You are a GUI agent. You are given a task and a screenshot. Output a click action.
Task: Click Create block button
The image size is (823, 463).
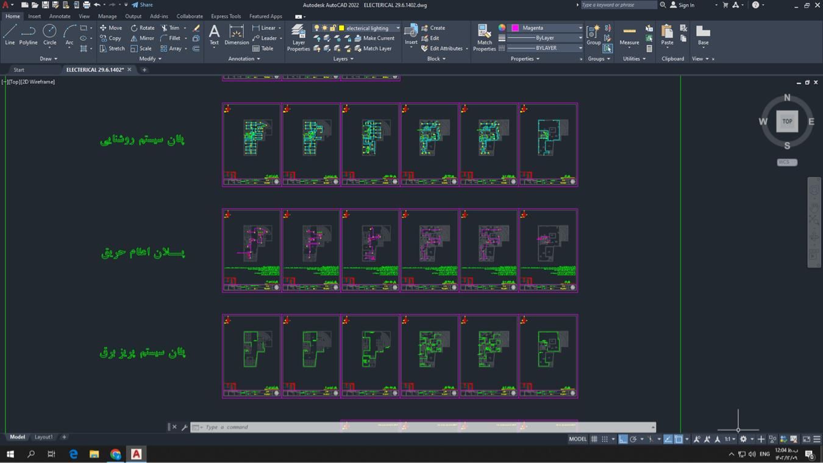[x=433, y=28]
